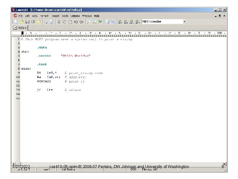Click the '# print_string code' comment
238x179 pixels.
[84, 73]
